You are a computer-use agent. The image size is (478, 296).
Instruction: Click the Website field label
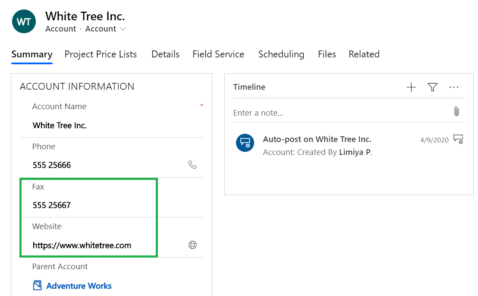[x=47, y=226]
